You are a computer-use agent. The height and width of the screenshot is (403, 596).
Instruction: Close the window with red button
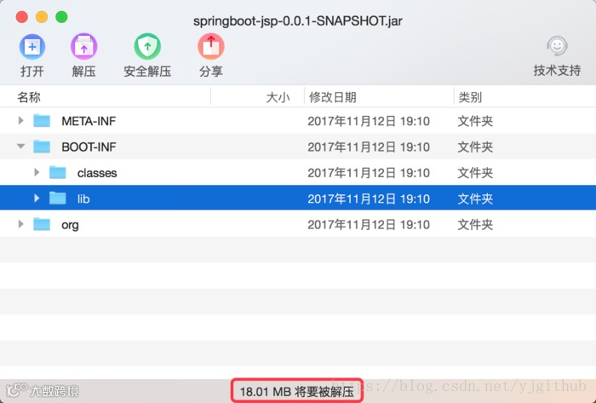pyautogui.click(x=21, y=17)
